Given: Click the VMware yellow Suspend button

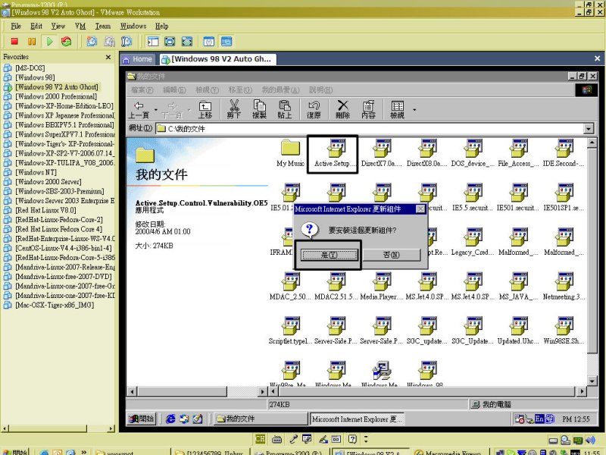Looking at the screenshot, I should tap(32, 42).
